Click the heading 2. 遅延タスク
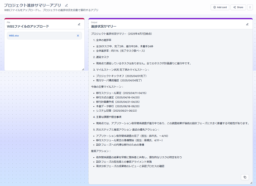 (101, 57)
